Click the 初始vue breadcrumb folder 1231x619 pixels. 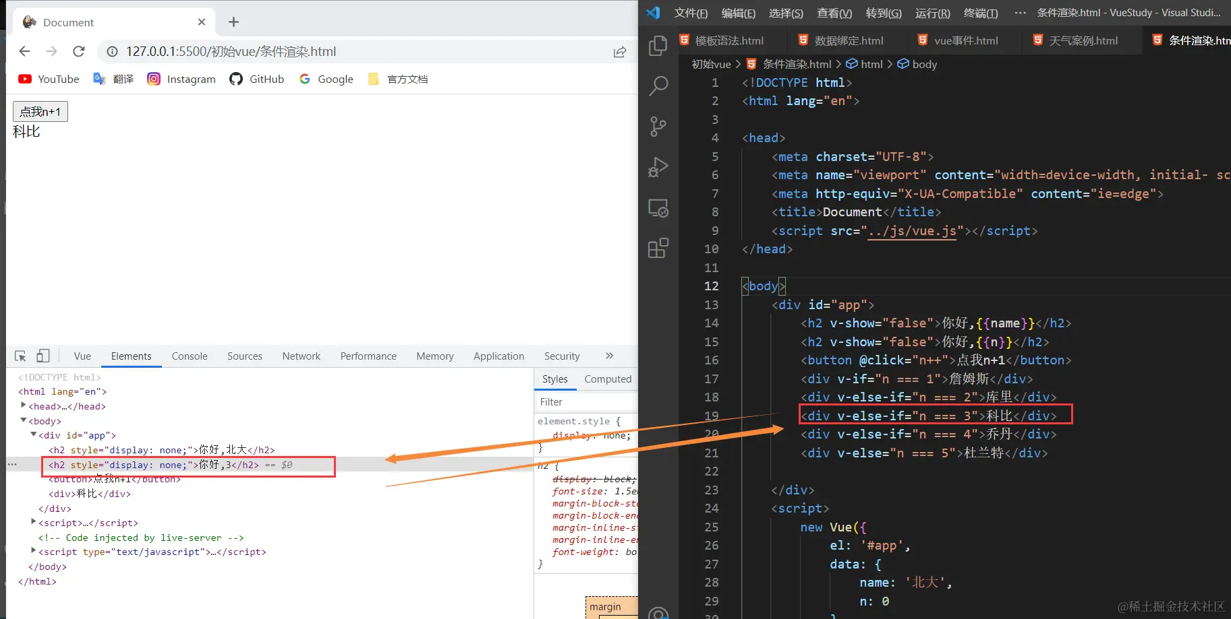(711, 64)
